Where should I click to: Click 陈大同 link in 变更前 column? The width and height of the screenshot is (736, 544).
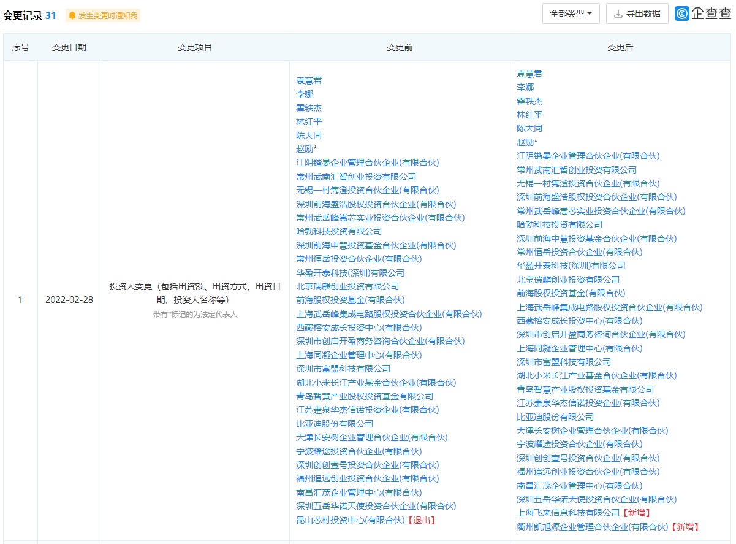pos(309,136)
